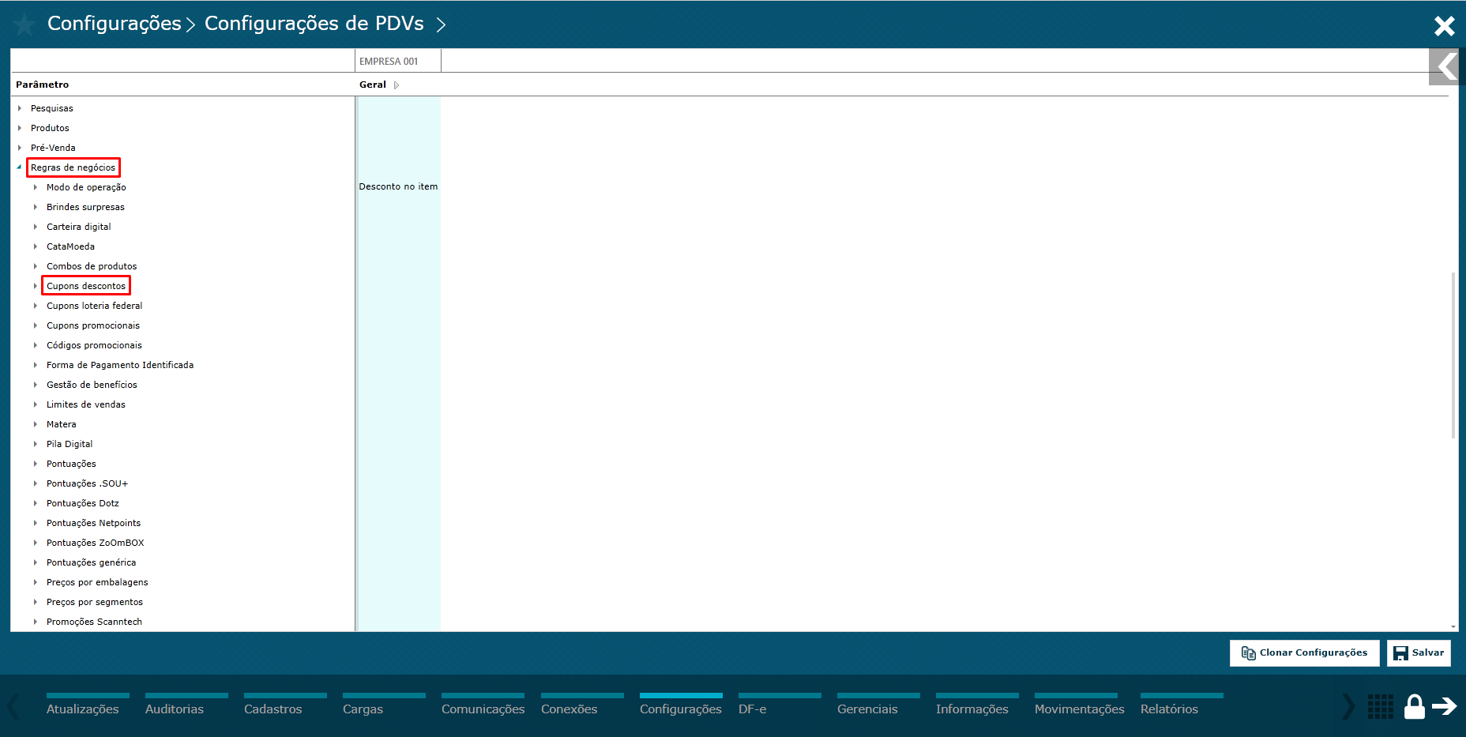Viewport: 1466px width, 737px height.
Task: Click the vertical scrollbar thumb
Action: pos(1453,355)
